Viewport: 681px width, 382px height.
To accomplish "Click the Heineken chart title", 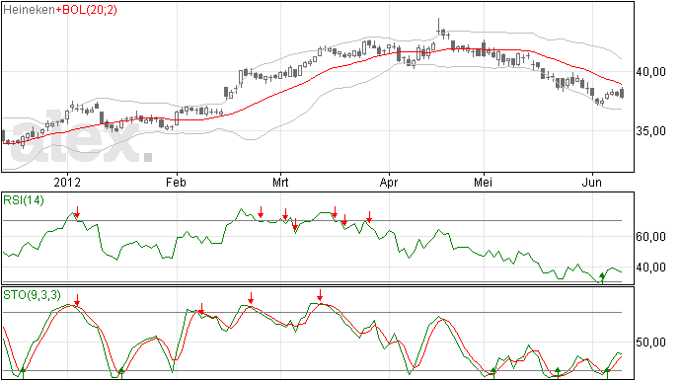I will [29, 10].
